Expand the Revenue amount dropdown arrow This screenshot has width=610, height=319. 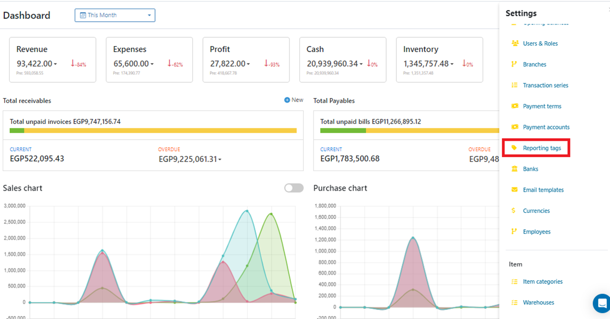click(x=55, y=64)
